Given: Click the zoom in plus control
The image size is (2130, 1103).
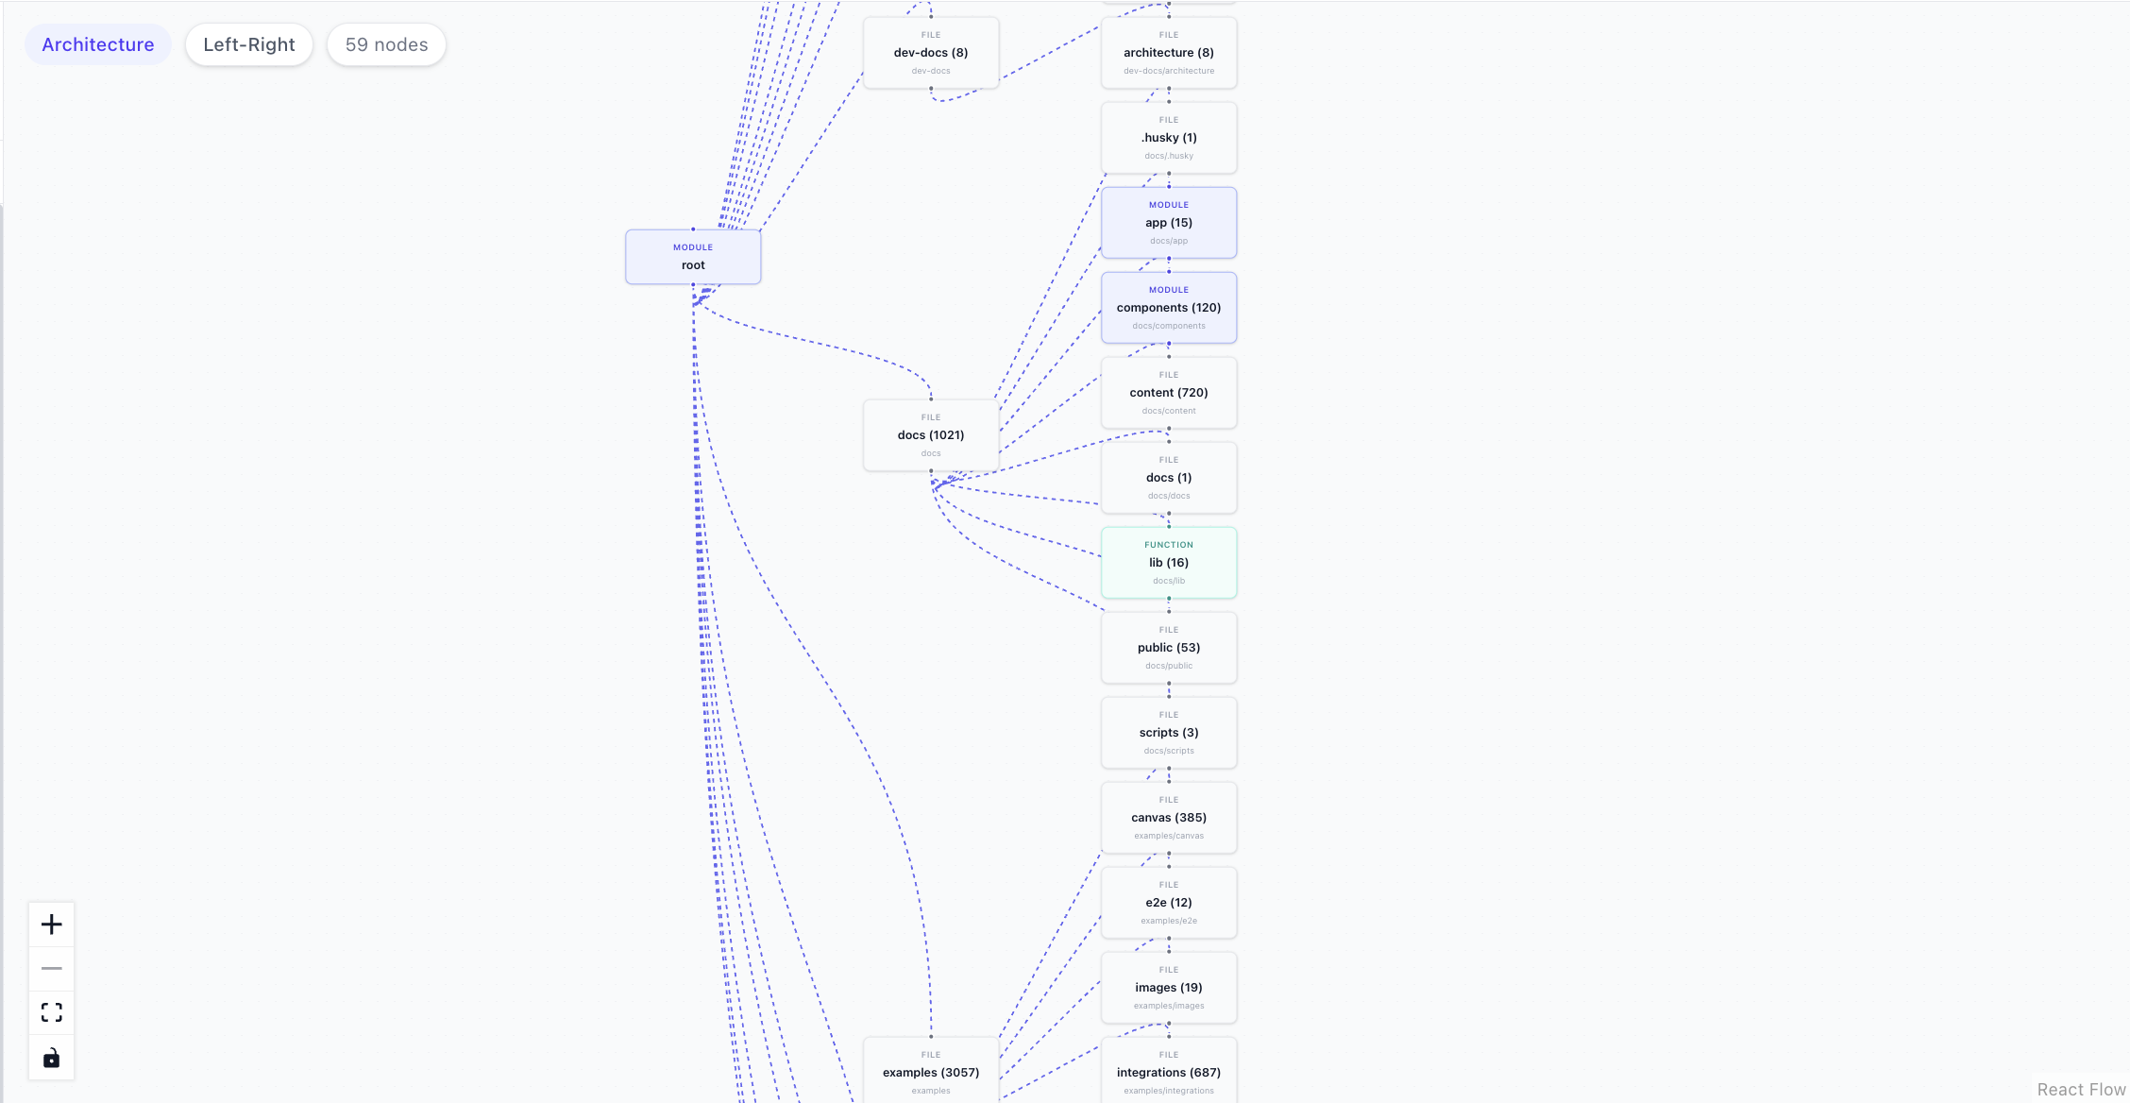Looking at the screenshot, I should click(52, 925).
